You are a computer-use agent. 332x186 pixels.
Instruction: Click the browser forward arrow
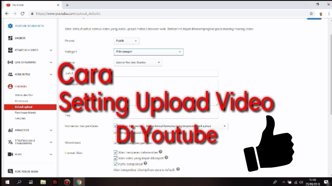click(x=15, y=14)
